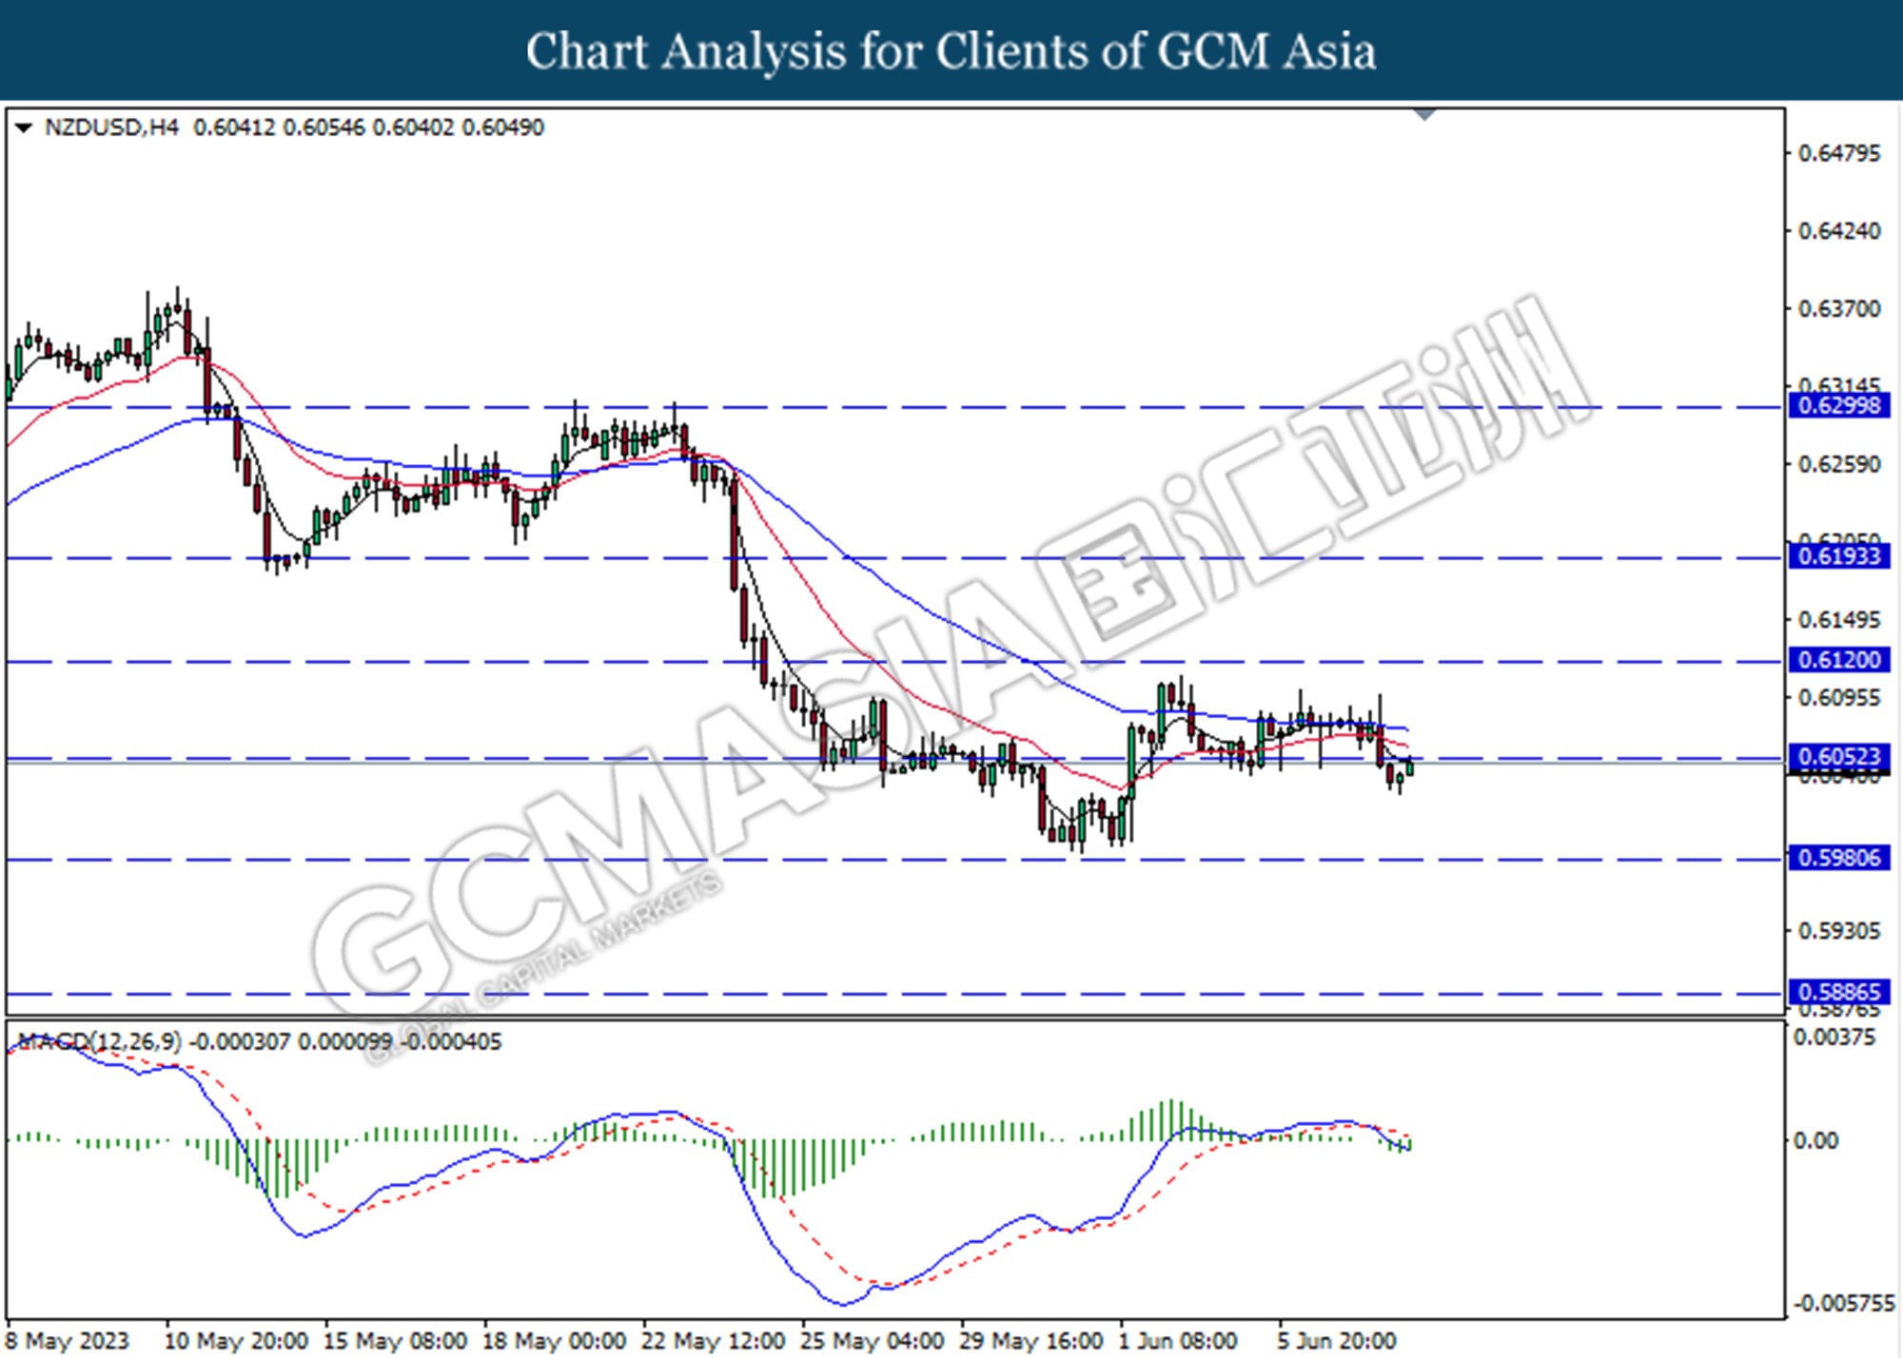Image resolution: width=1903 pixels, height=1358 pixels.
Task: Click the 15 May 08:00 time label
Action: pyautogui.click(x=395, y=1341)
